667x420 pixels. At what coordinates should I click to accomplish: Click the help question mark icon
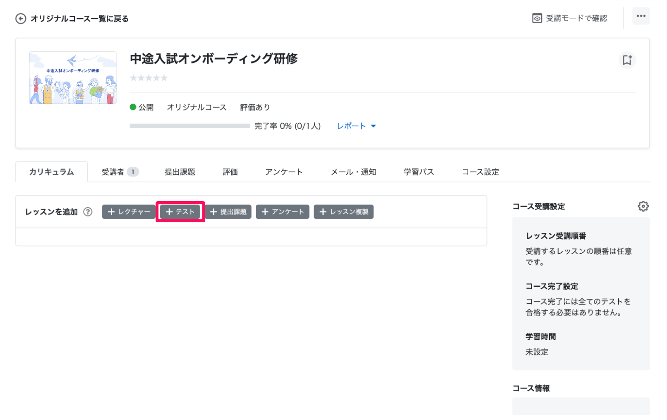coord(88,212)
